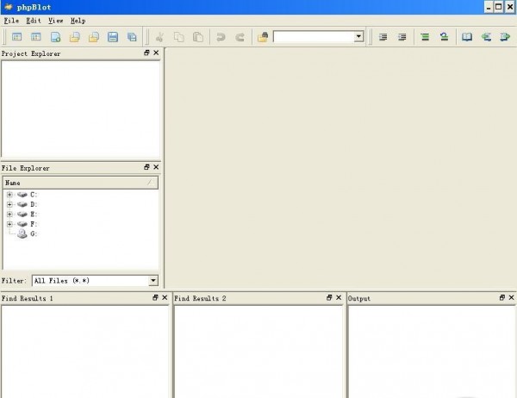Click the cut scissors icon
517x398 pixels.
click(x=159, y=37)
